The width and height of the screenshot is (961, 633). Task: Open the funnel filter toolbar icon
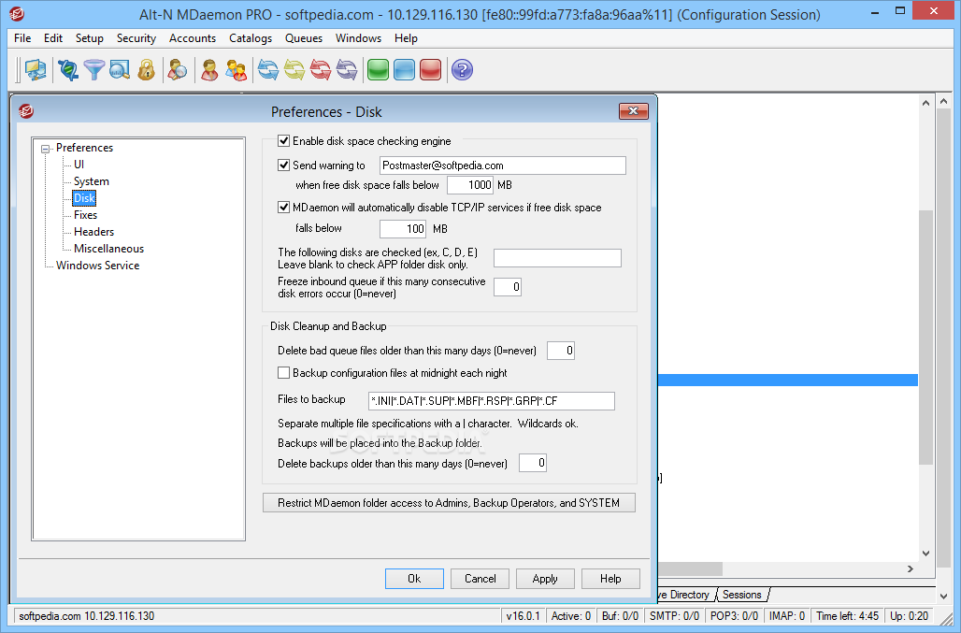(93, 70)
